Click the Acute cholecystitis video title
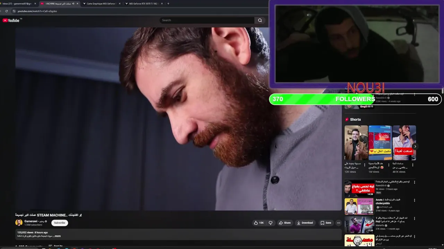The image size is (444, 249). tap(388, 202)
